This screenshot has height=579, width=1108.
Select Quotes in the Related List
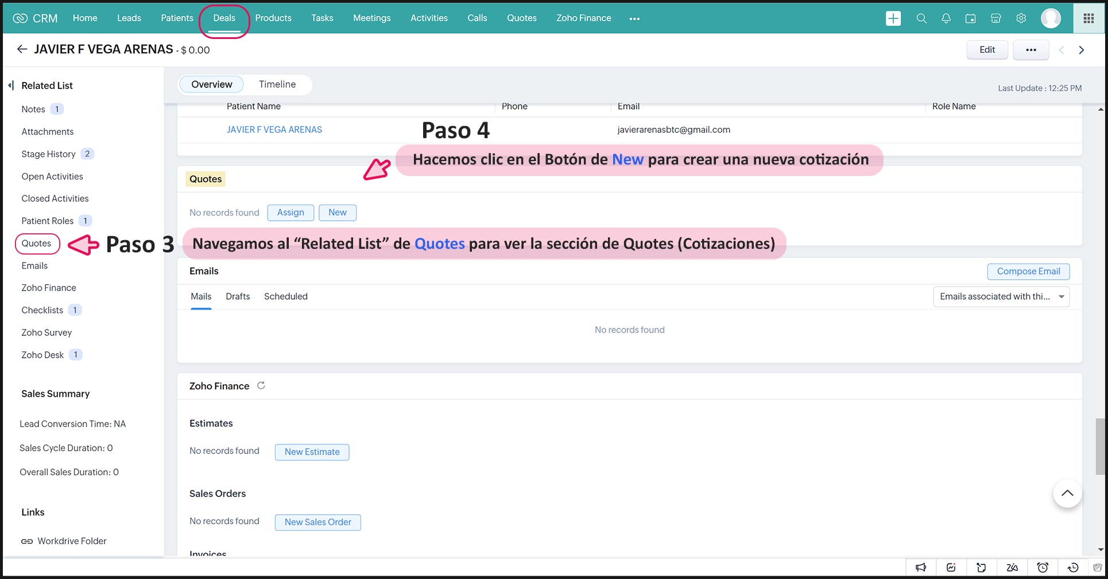37,243
